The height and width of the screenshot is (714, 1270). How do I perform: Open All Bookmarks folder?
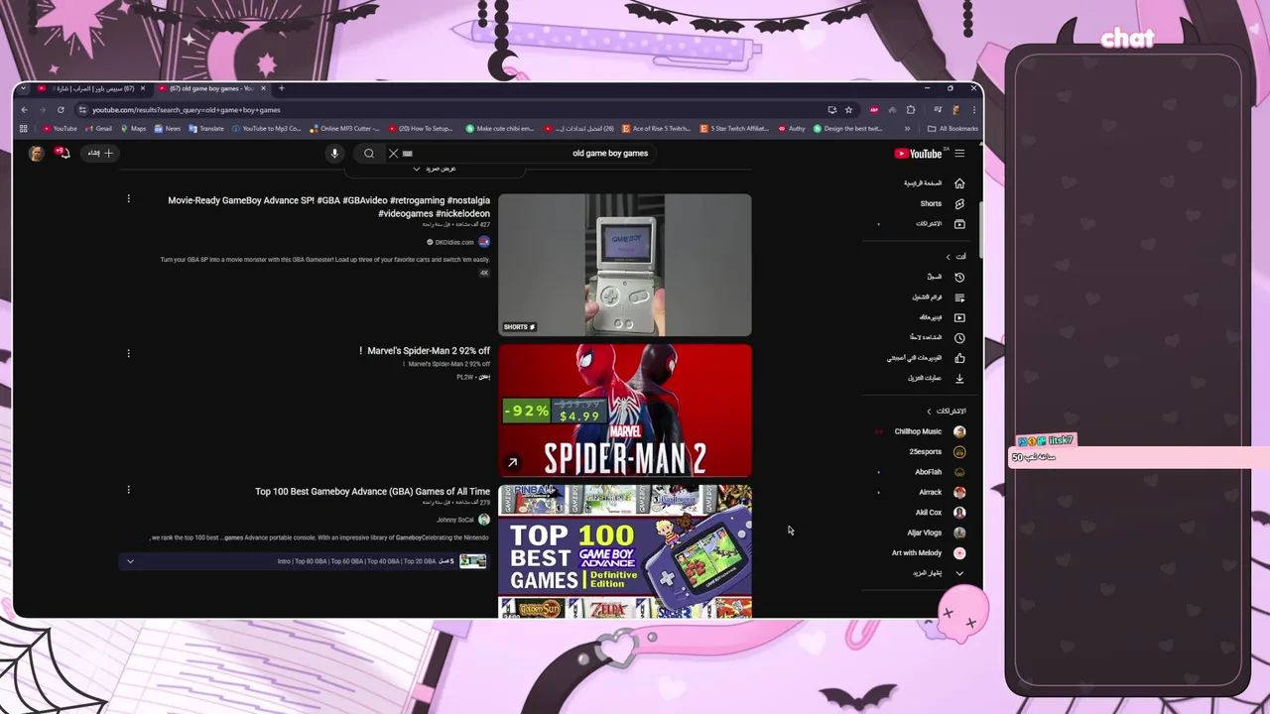952,128
